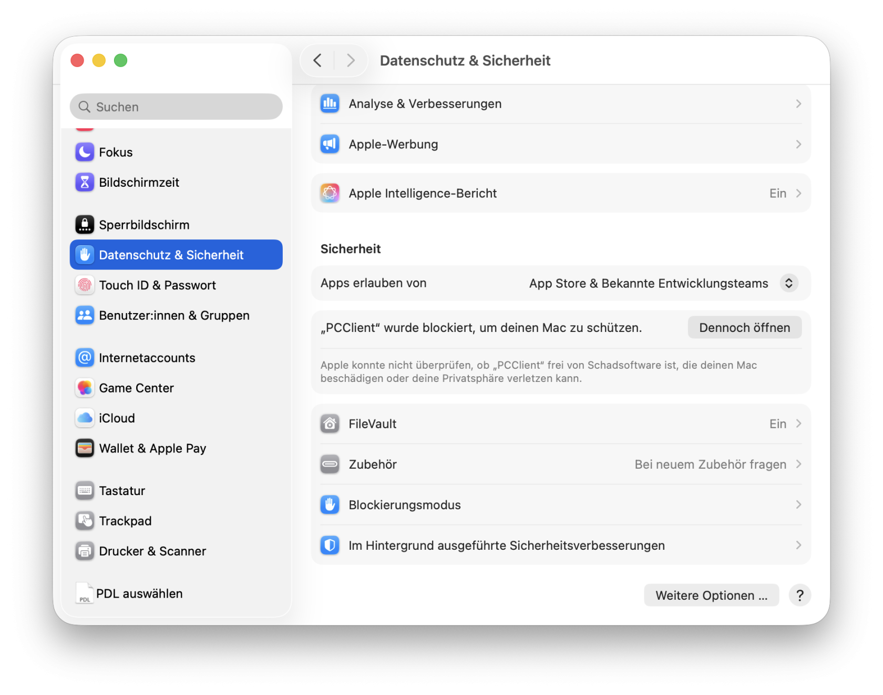Click the FileVault label
Image resolution: width=883 pixels, height=695 pixels.
372,424
